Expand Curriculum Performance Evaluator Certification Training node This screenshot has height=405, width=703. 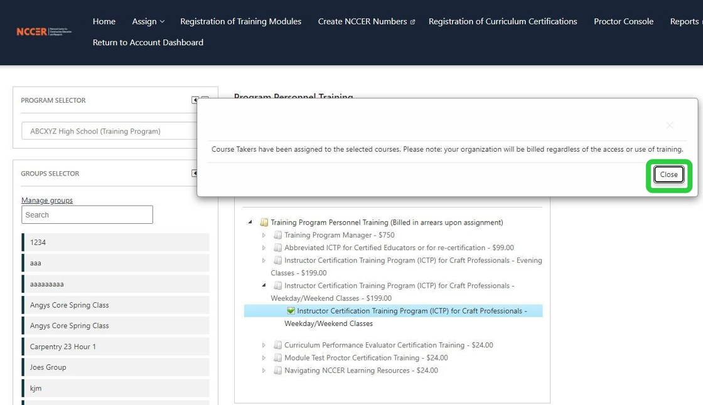(264, 345)
